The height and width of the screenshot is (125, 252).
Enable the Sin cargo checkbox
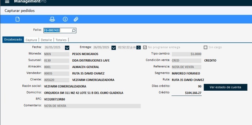(205, 47)
